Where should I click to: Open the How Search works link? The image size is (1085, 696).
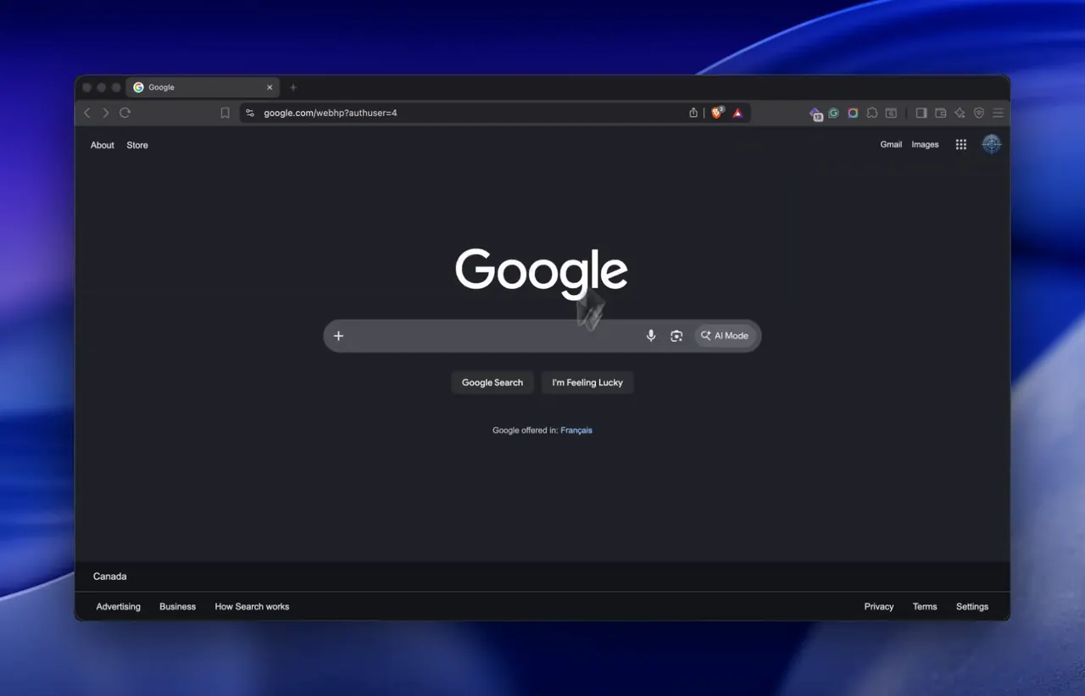pos(252,606)
